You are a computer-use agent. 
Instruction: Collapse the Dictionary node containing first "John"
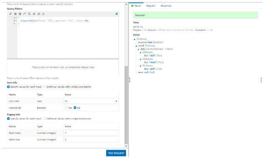(x=140, y=59)
